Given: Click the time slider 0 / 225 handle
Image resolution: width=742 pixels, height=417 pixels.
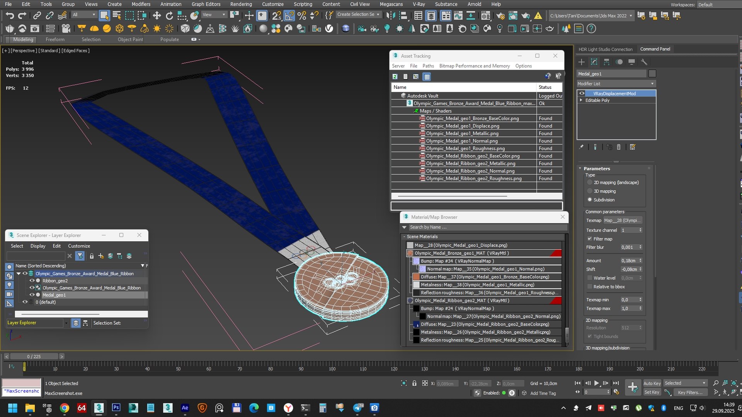Looking at the screenshot, I should [x=34, y=356].
